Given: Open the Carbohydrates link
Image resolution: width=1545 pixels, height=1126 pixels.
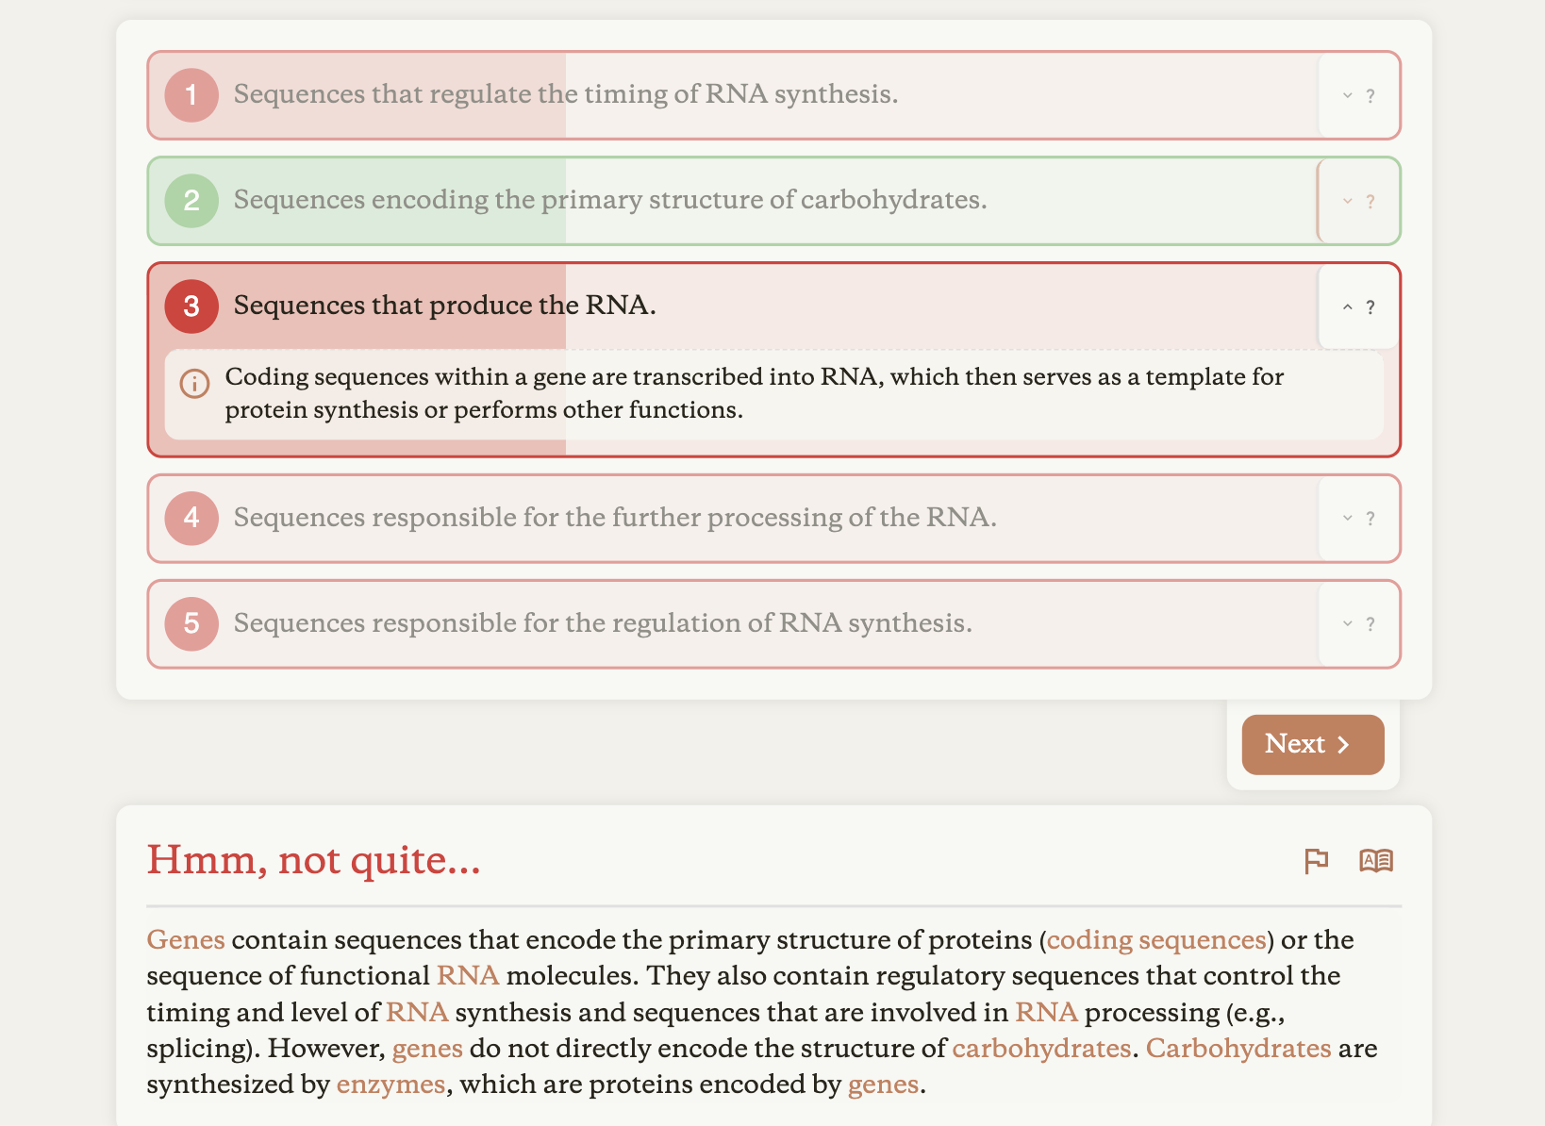Looking at the screenshot, I should coord(1238,1048).
